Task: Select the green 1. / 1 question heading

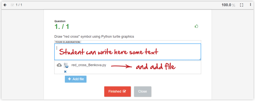Action: [62, 27]
